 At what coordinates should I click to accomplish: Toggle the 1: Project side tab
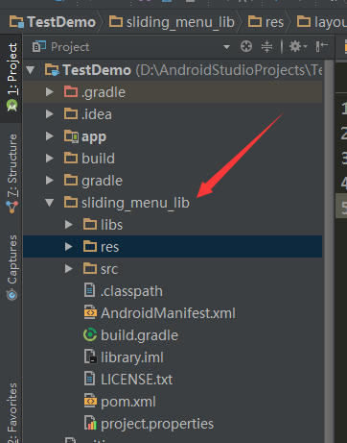(x=12, y=77)
